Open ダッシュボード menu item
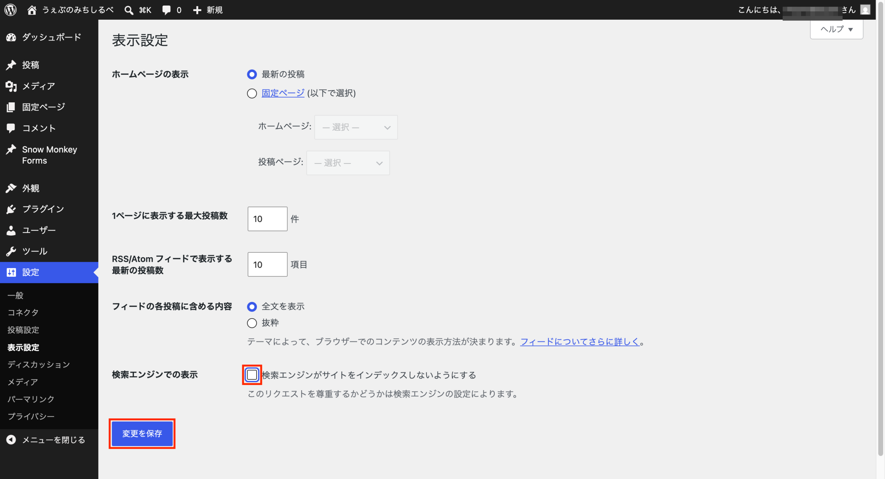The width and height of the screenshot is (885, 479). pos(49,37)
